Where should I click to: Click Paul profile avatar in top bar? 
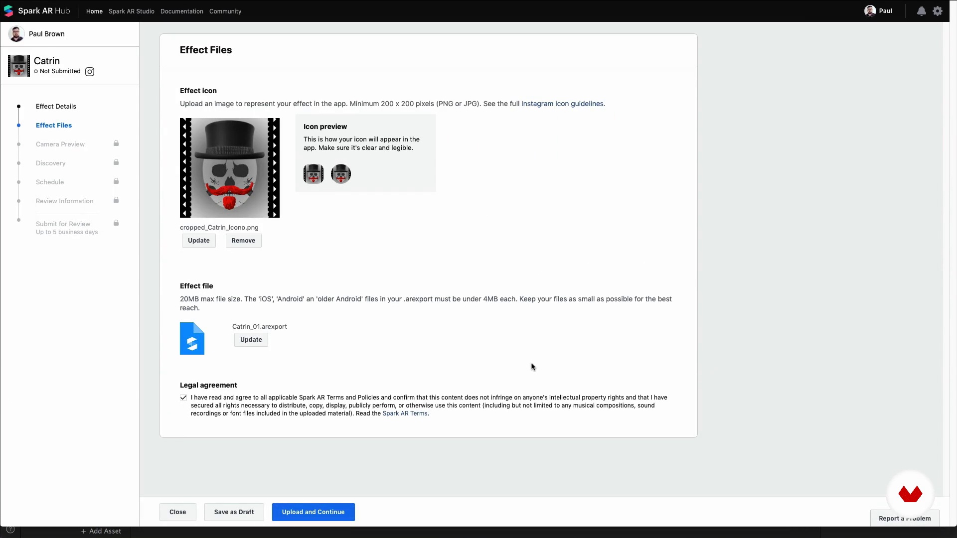pyautogui.click(x=870, y=11)
